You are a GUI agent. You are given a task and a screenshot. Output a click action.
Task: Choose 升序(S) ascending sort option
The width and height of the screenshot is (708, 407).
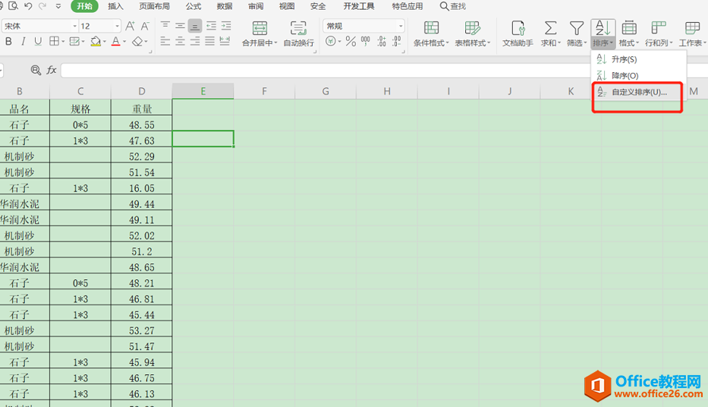624,59
